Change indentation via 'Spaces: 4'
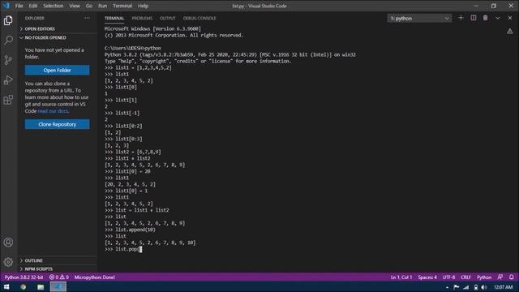The height and width of the screenshot is (292, 519). pos(427,277)
